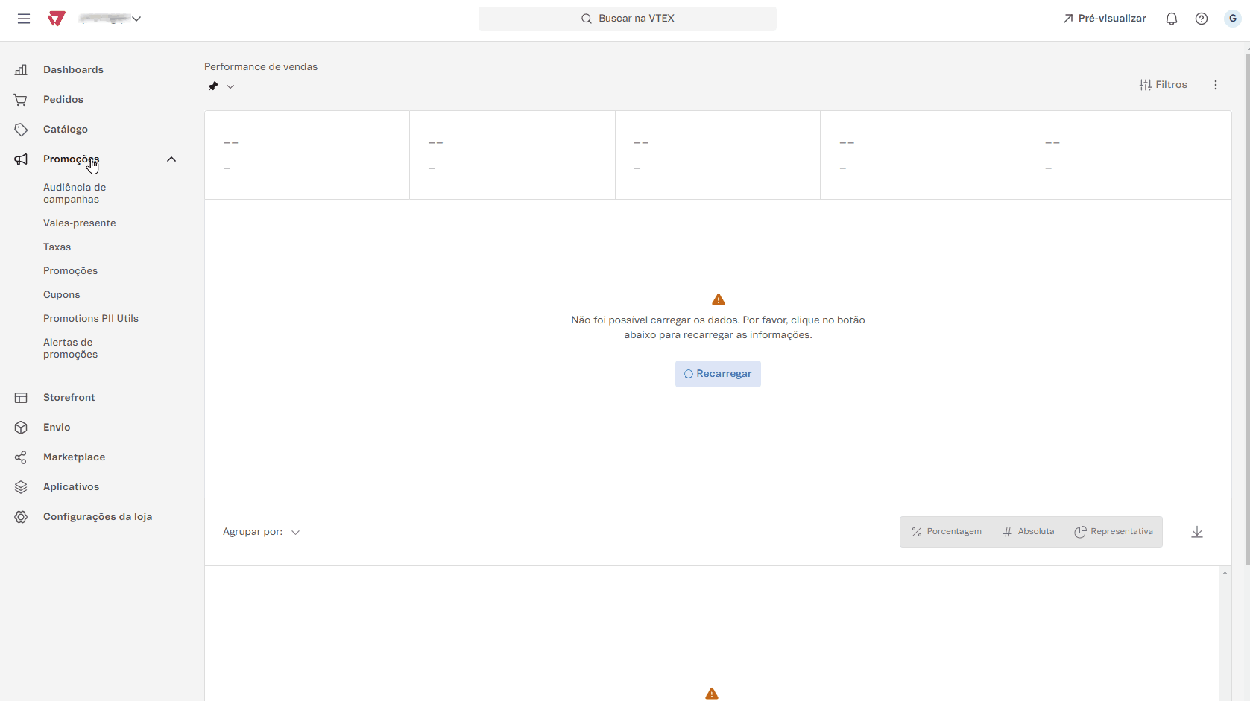Switch to Representativa view

(1113, 532)
